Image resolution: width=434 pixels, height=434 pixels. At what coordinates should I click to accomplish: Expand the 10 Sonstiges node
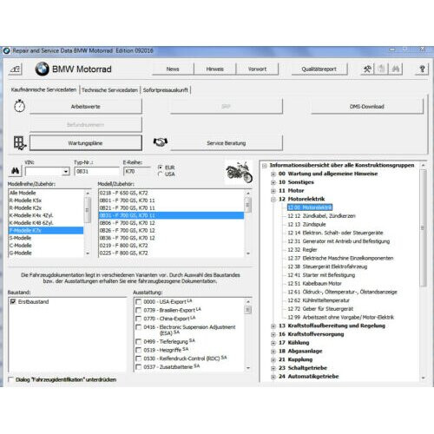click(x=273, y=182)
